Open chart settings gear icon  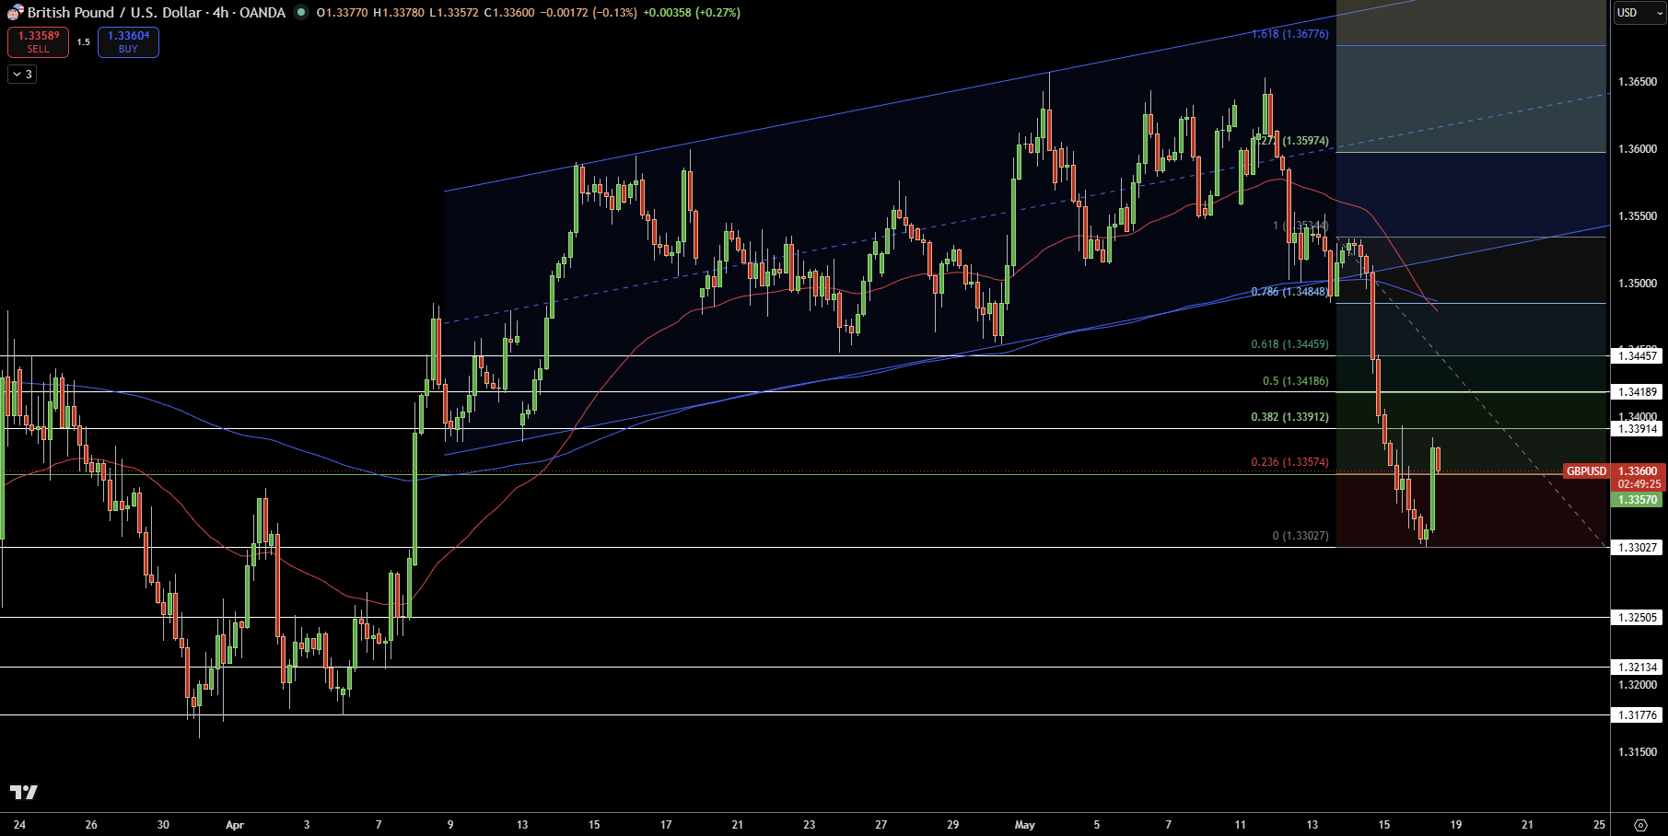point(1640,825)
